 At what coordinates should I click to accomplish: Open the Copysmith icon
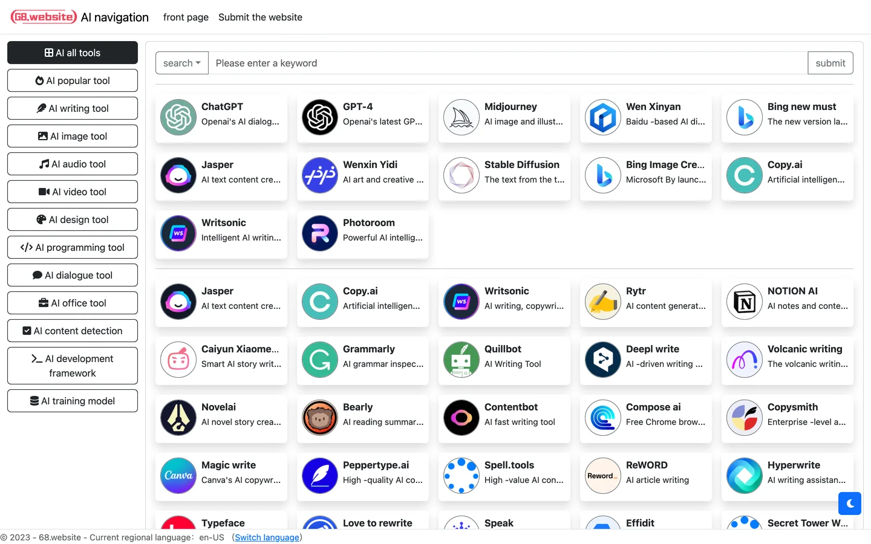[745, 418]
